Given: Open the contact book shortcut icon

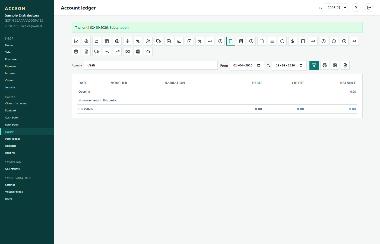Looking at the screenshot, I should 241,41.
